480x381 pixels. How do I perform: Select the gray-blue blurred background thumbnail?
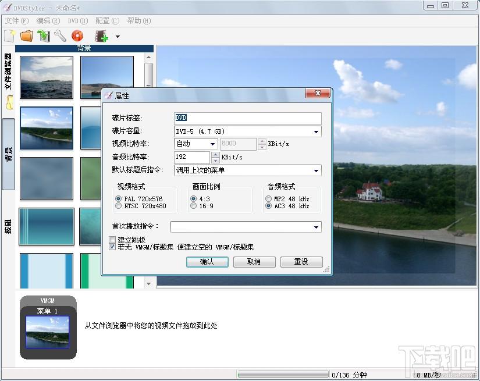tap(47, 179)
